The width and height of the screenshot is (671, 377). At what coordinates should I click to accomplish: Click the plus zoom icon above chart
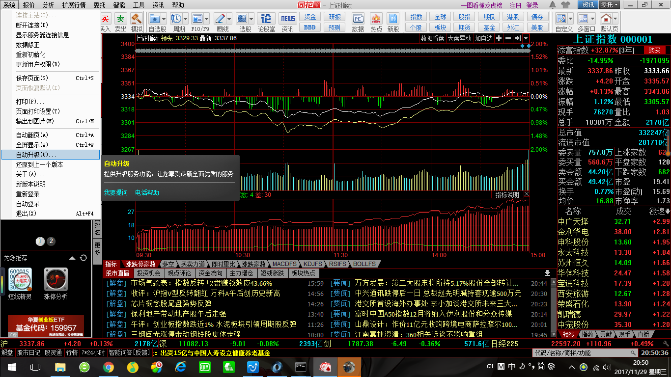(x=499, y=38)
